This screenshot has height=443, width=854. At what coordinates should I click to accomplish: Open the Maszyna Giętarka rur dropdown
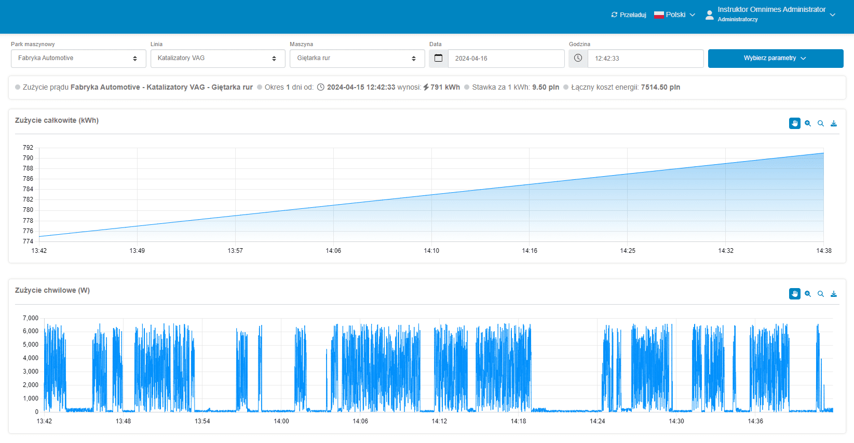pos(357,59)
